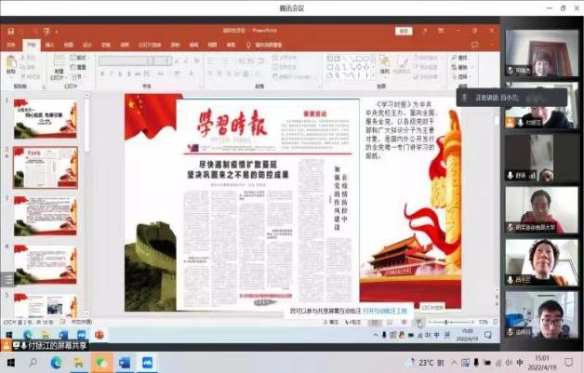Click the search magnifier on the bottom taskbar
Screen dimensions: 584x373
click(x=33, y=362)
